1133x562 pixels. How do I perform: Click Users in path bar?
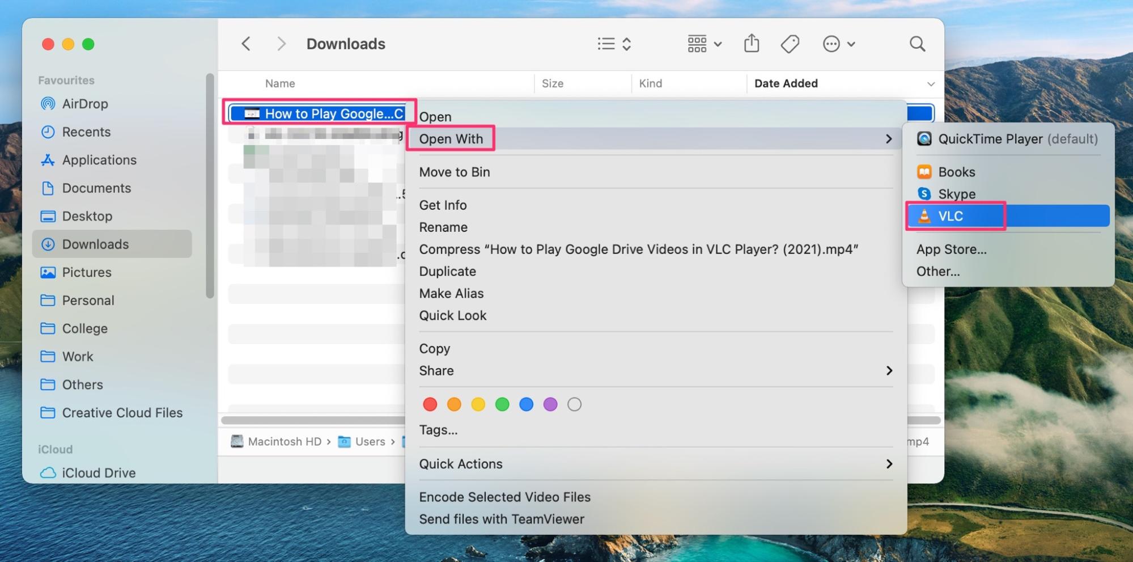362,441
